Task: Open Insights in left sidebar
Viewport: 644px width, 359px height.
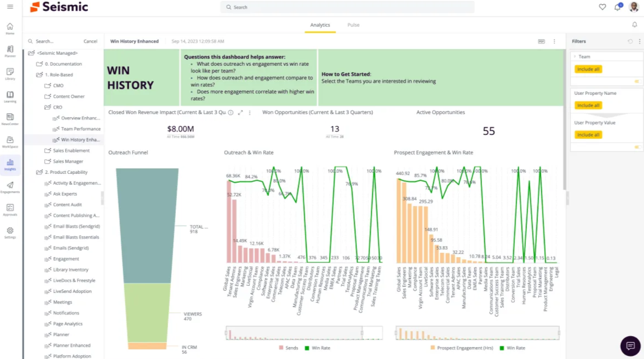Action: tap(10, 165)
